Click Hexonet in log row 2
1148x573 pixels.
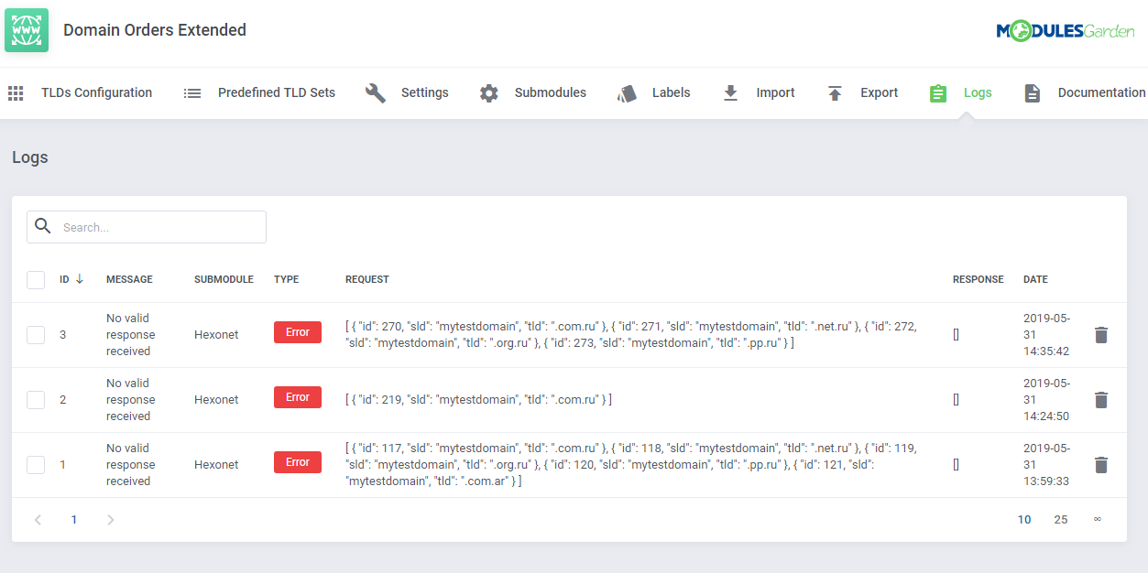click(216, 400)
